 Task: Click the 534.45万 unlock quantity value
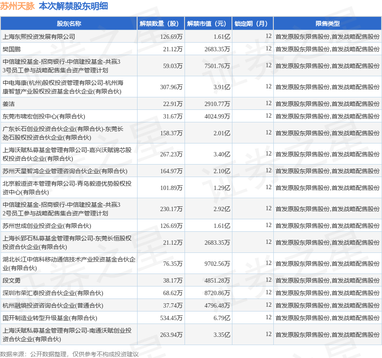coord(171,318)
